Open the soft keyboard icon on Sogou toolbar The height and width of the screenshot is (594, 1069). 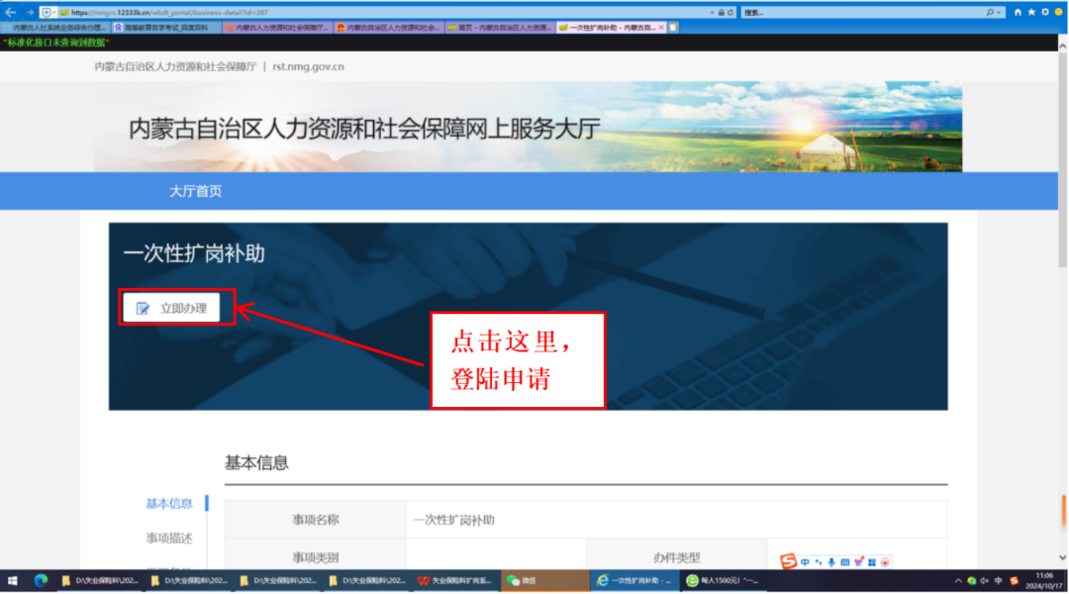coord(845,562)
